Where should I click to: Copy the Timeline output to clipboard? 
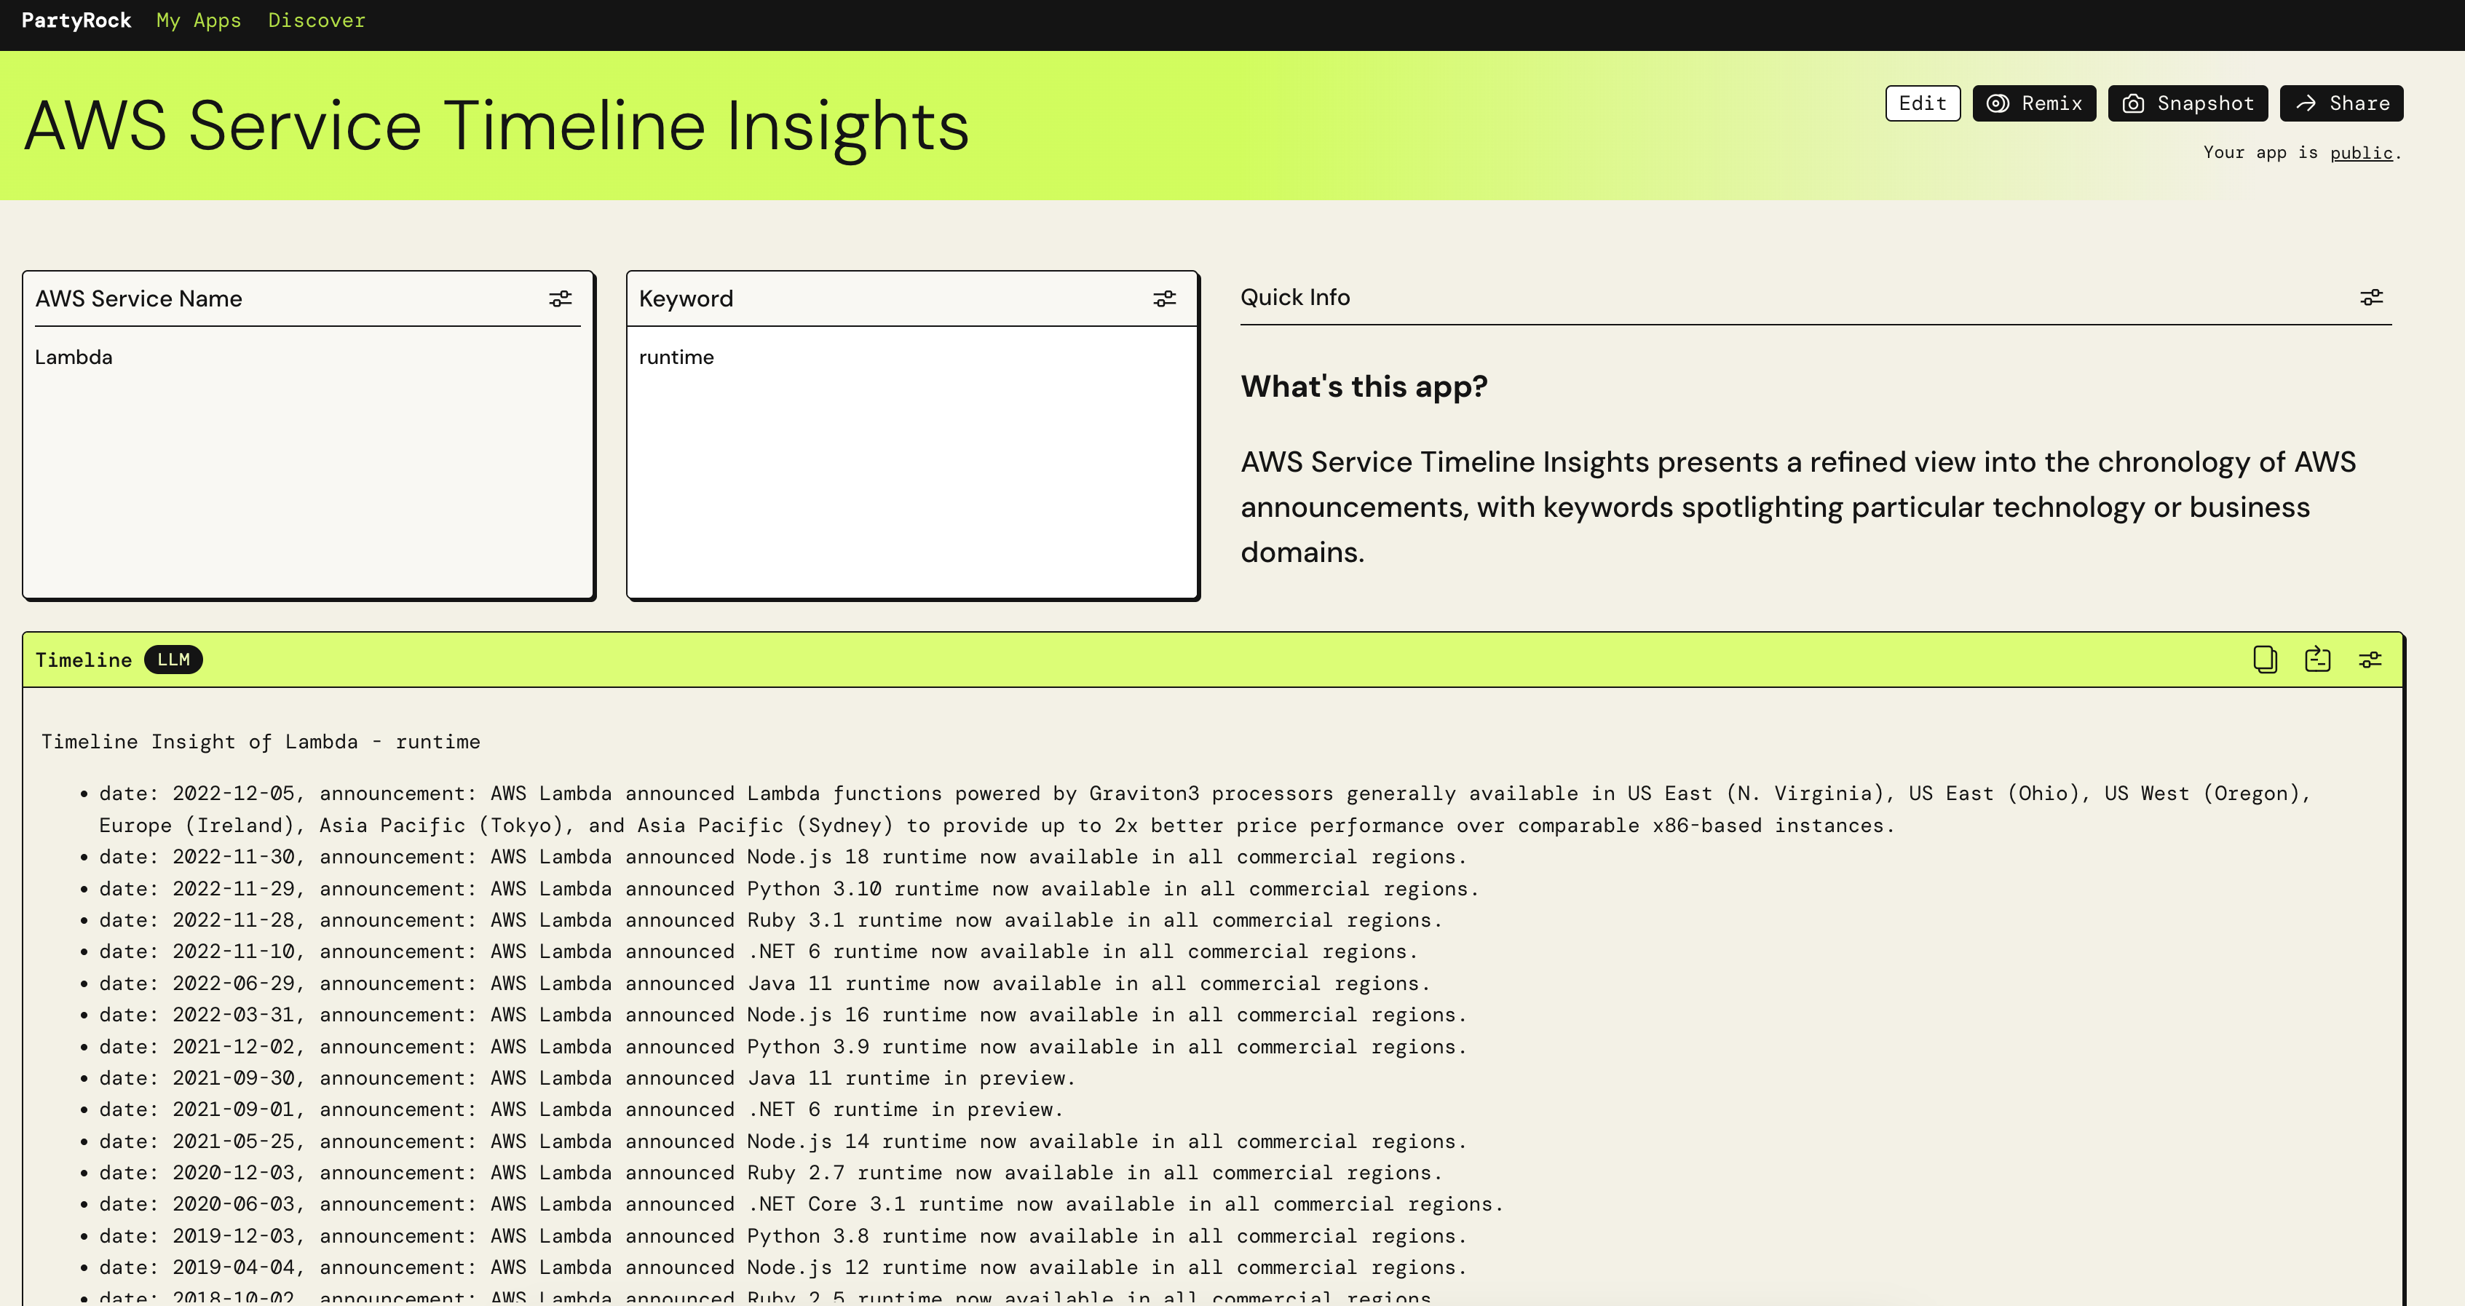pos(2264,660)
